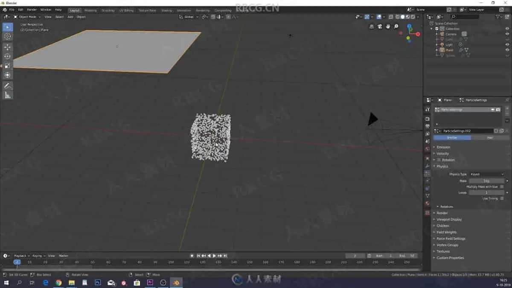Screen dimensions: 512x288
Task: Toggle Multiply Mass with Size checkbox
Action: (x=502, y=186)
